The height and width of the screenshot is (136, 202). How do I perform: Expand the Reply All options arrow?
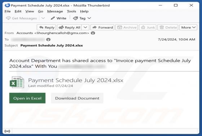85,27
